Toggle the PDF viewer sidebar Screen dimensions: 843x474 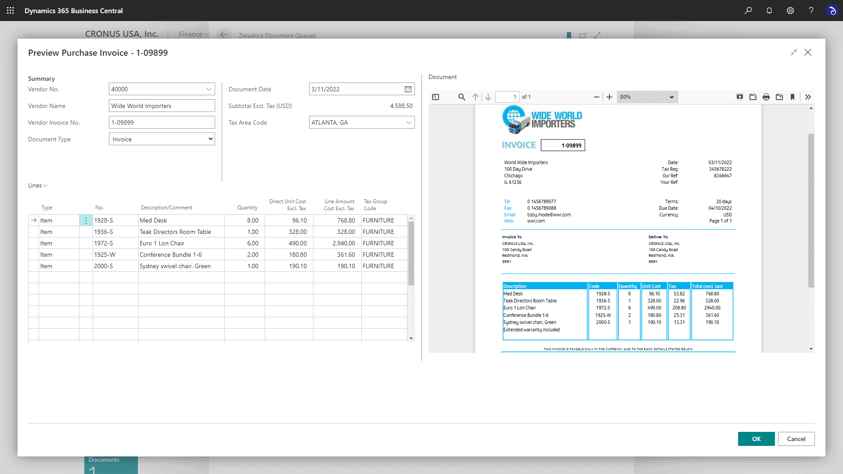(436, 97)
